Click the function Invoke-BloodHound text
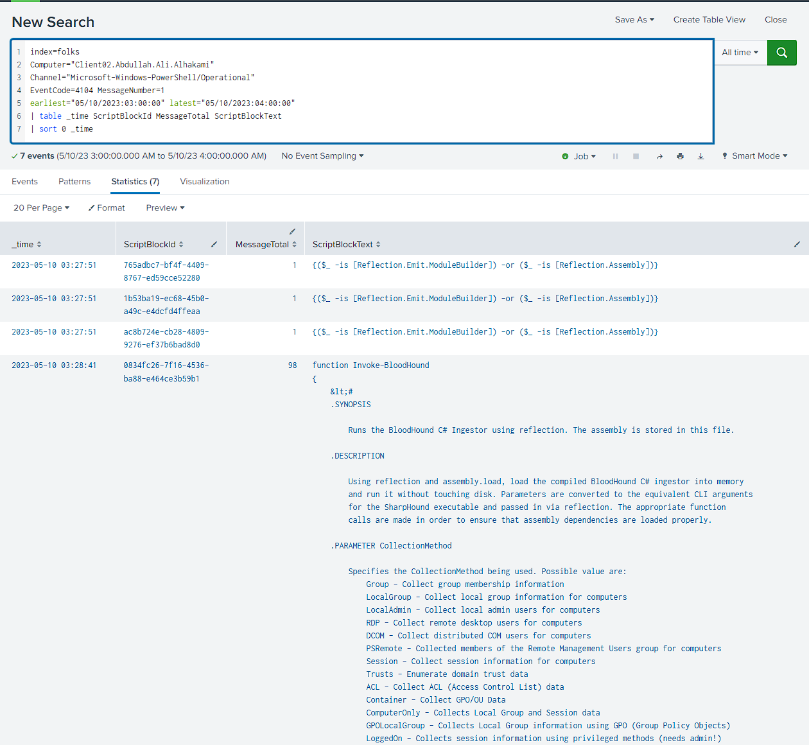Viewport: 809px width, 745px height. [x=371, y=365]
